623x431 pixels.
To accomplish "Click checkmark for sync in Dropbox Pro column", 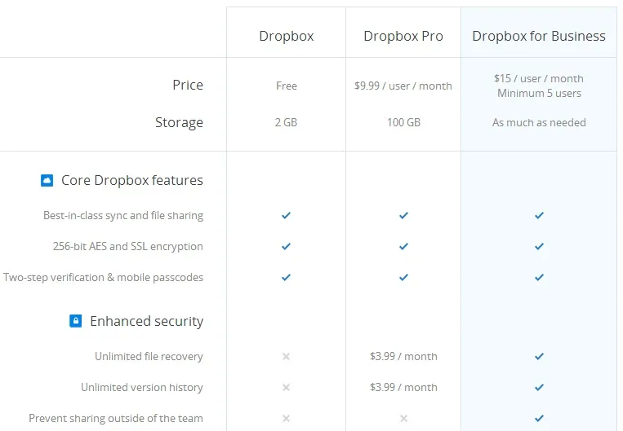I will tap(403, 215).
